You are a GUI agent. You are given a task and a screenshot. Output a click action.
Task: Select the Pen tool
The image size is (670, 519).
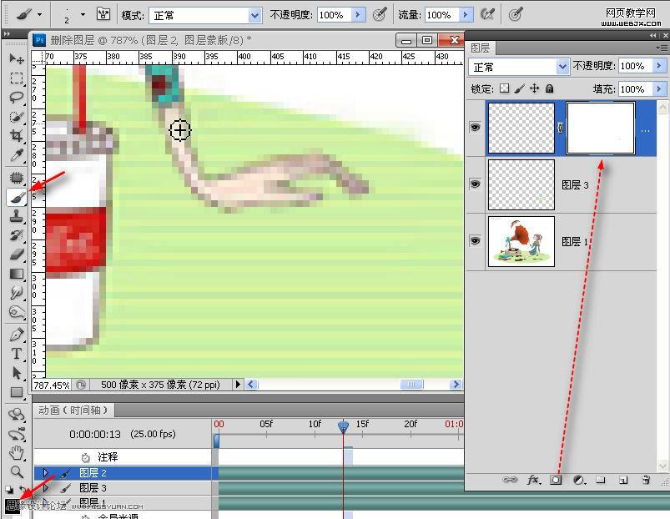pyautogui.click(x=16, y=335)
